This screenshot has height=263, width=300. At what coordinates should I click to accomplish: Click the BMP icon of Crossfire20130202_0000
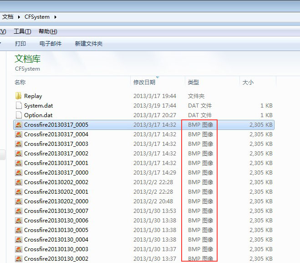pos(19,201)
